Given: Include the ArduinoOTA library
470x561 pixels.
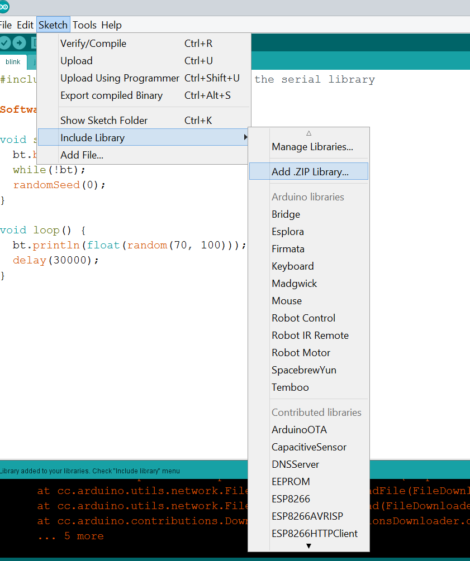Looking at the screenshot, I should pyautogui.click(x=309, y=430).
